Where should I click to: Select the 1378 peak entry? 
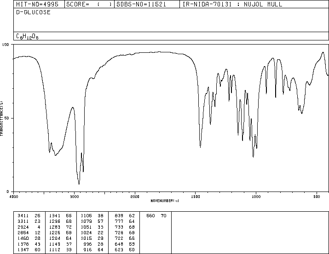pos(23,244)
